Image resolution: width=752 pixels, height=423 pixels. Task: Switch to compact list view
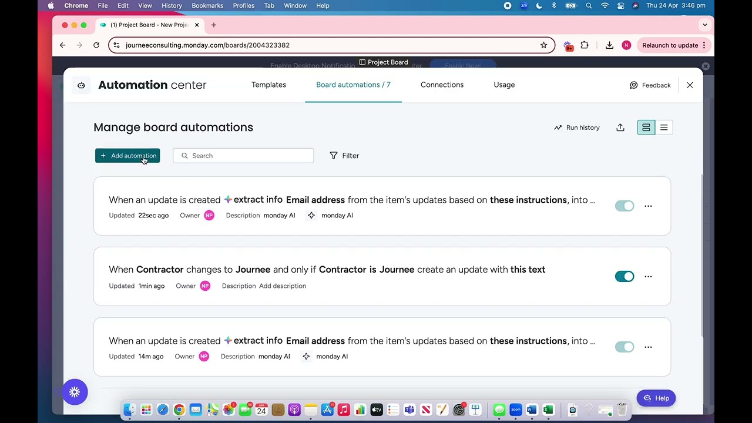point(664,127)
